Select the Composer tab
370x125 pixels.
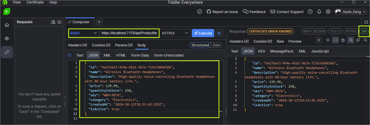pyautogui.click(x=80, y=22)
